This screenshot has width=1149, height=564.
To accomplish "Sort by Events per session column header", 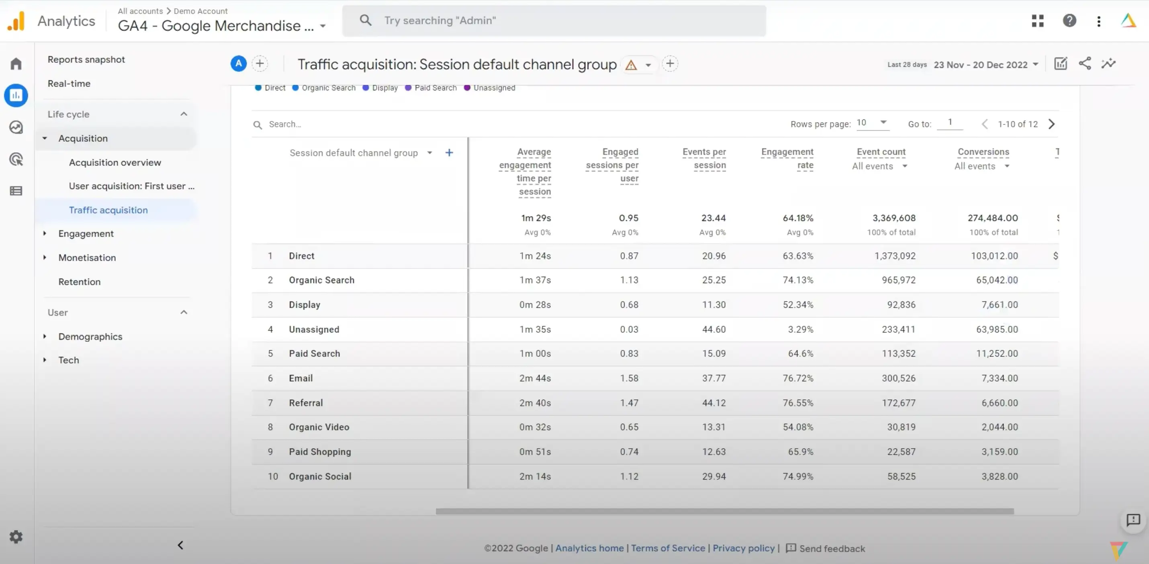I will [x=704, y=158].
